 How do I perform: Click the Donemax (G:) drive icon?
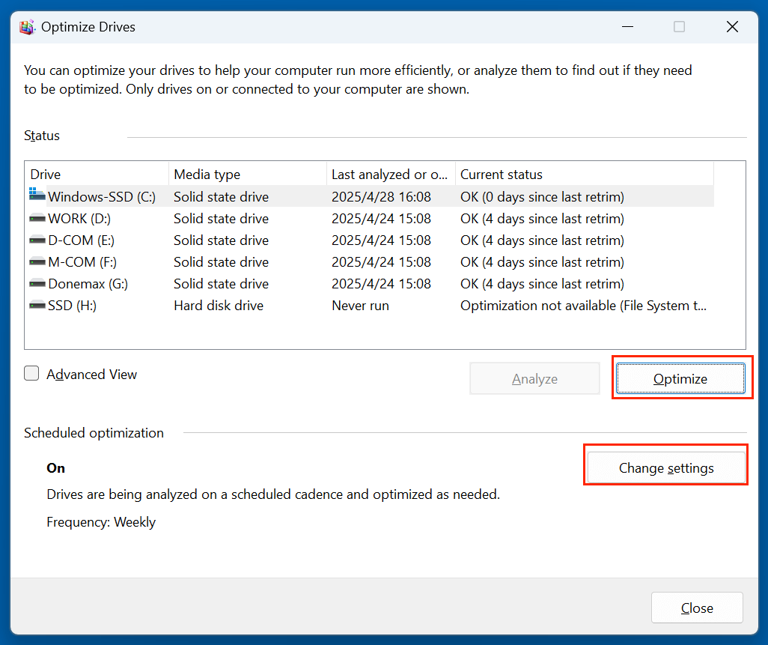tap(37, 283)
